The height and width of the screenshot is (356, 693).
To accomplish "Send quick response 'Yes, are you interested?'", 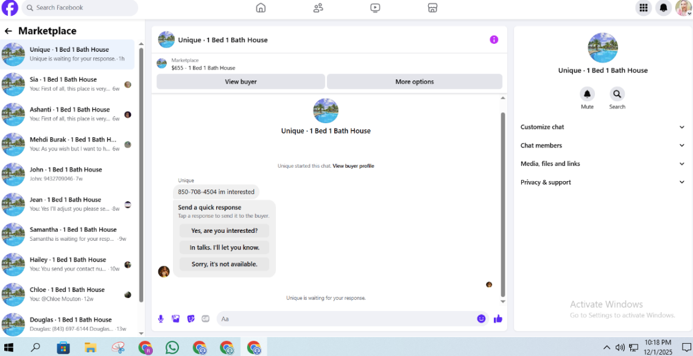I will [224, 231].
